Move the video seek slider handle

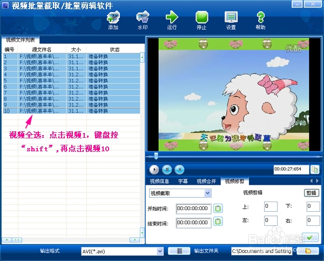[x=156, y=156]
